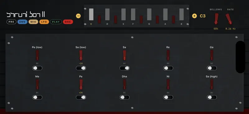Select the E white key
Viewport: 249px width, 114px height.
[x=124, y=14]
